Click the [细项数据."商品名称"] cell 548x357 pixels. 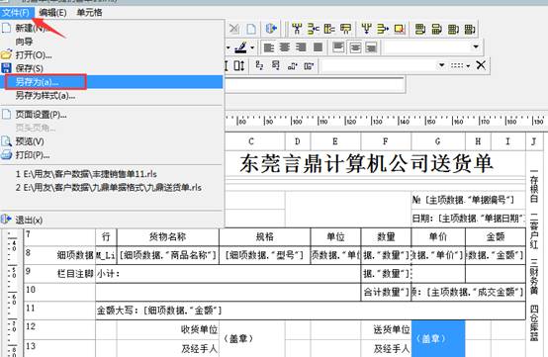pos(168,255)
